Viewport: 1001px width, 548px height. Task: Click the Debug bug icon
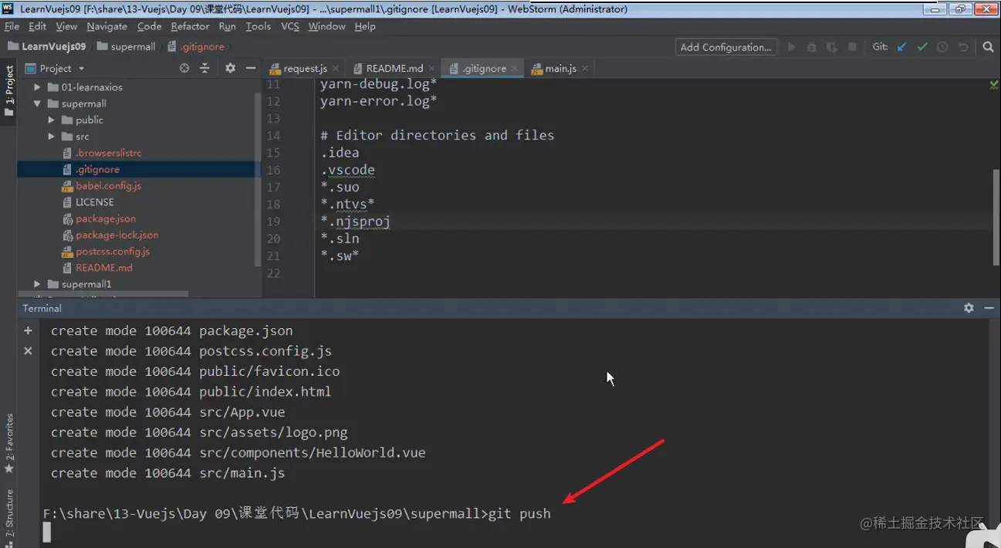tap(811, 47)
